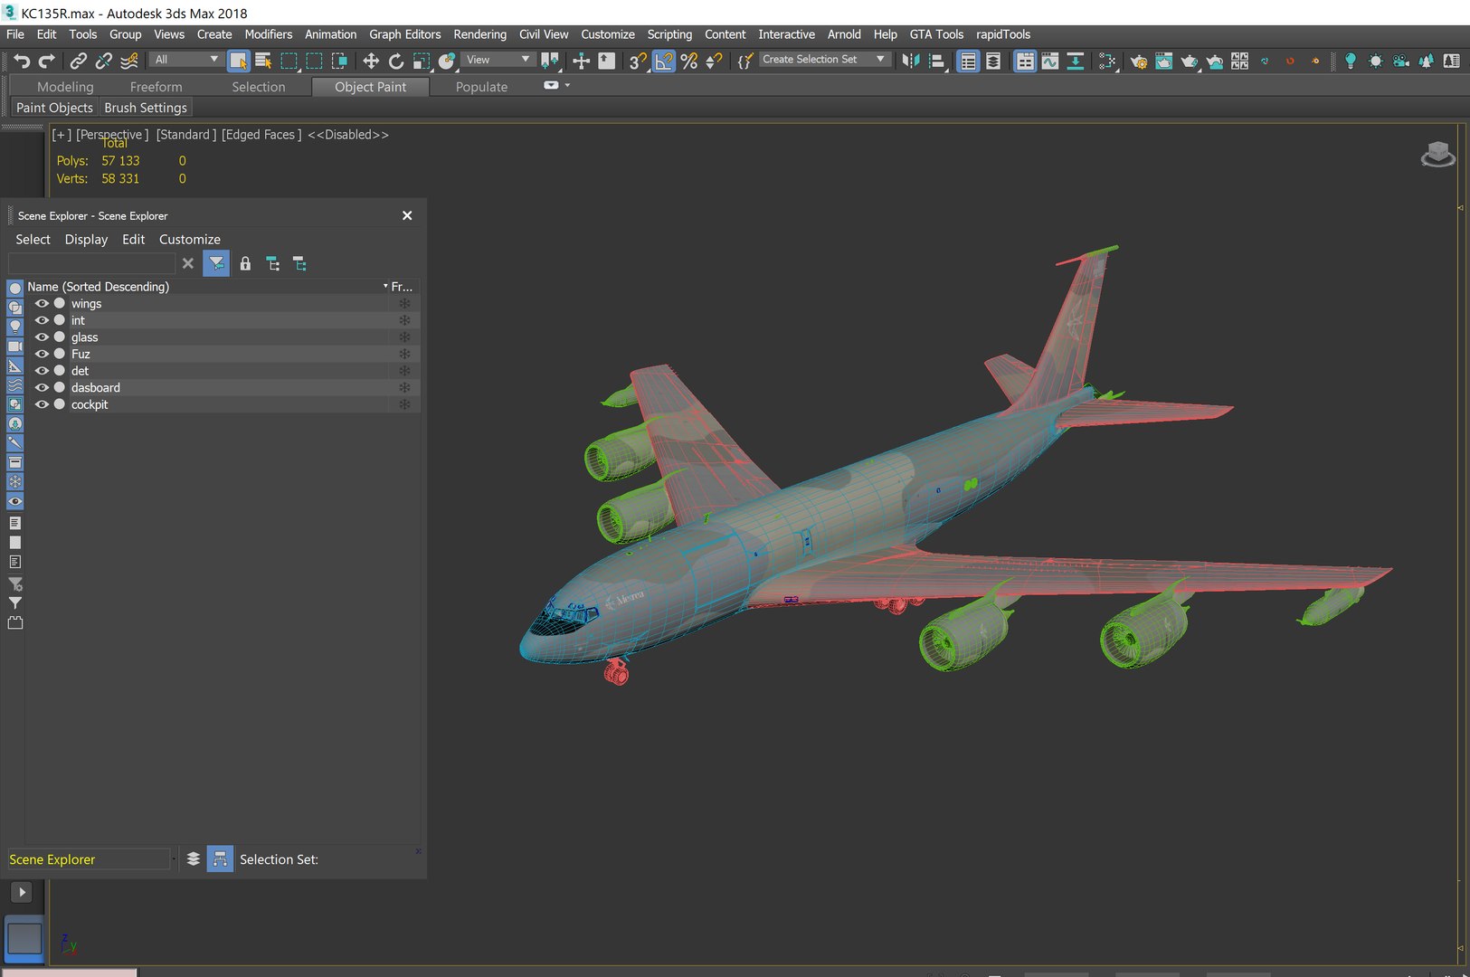Toggle the Scene Explorer selection lock icon

click(x=245, y=264)
